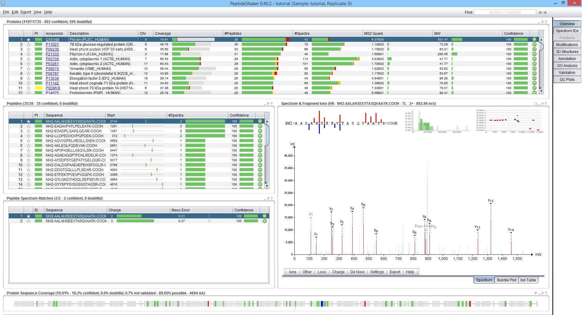Sort proteins by the MS2 Quant. column

398,34
